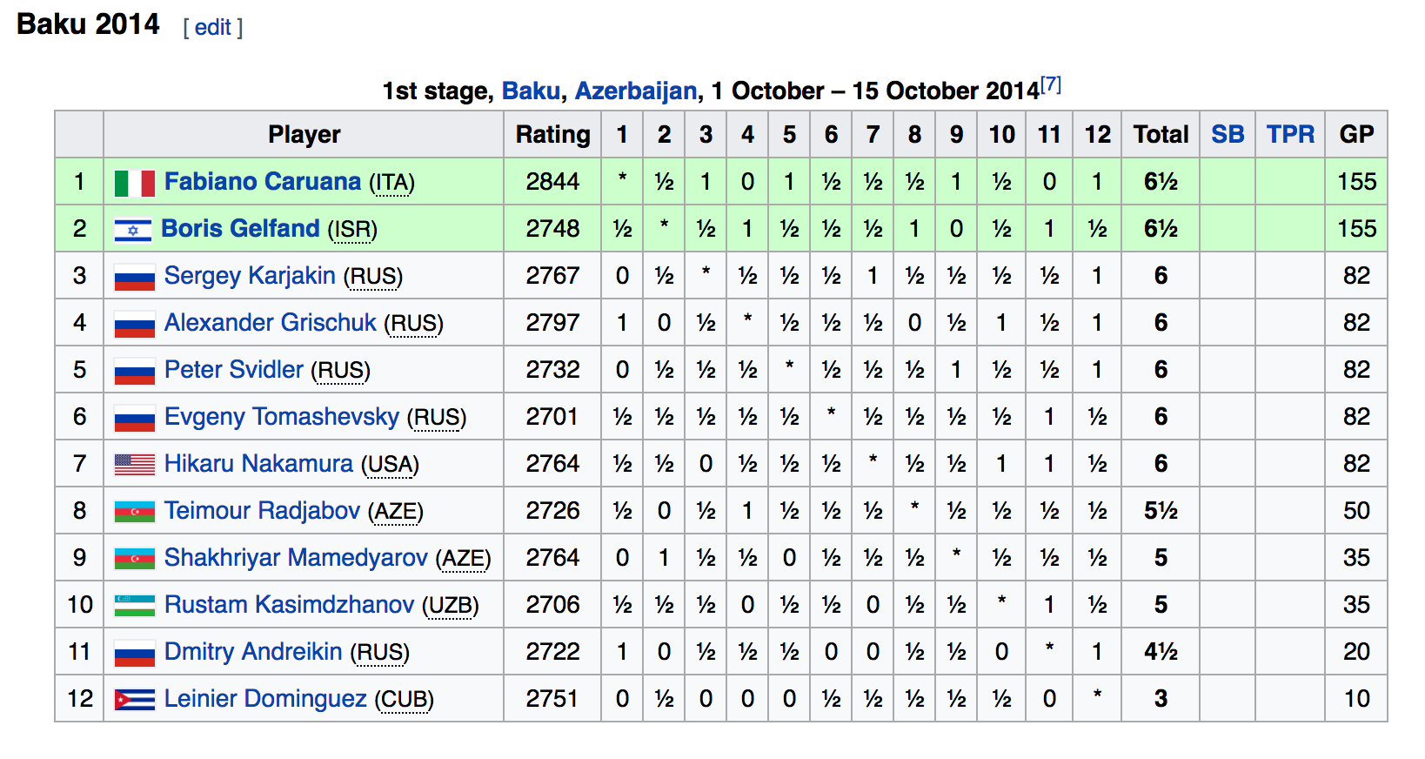The height and width of the screenshot is (759, 1425).
Task: Click the Azerbaijan flag beside Teimour Radjabov
Action: click(x=134, y=512)
